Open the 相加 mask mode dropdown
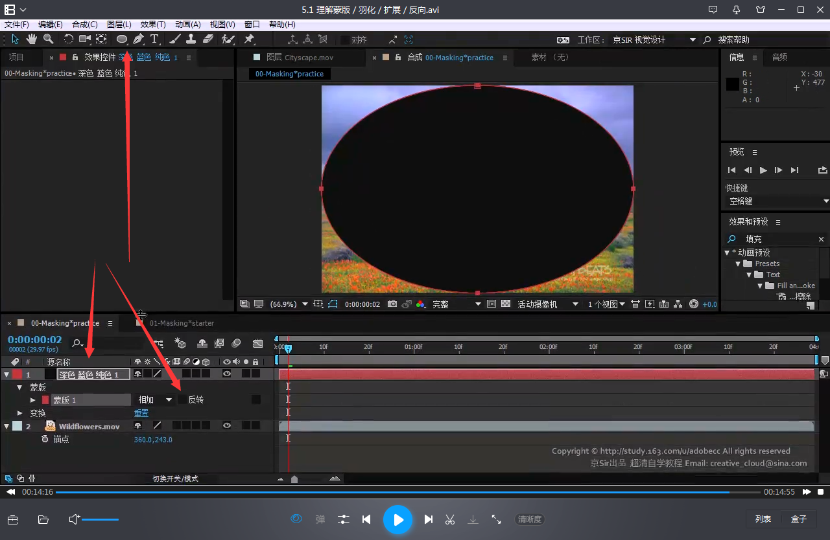The width and height of the screenshot is (830, 540). pyautogui.click(x=155, y=399)
